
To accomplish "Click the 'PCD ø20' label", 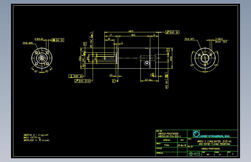I will click(x=28, y=43).
